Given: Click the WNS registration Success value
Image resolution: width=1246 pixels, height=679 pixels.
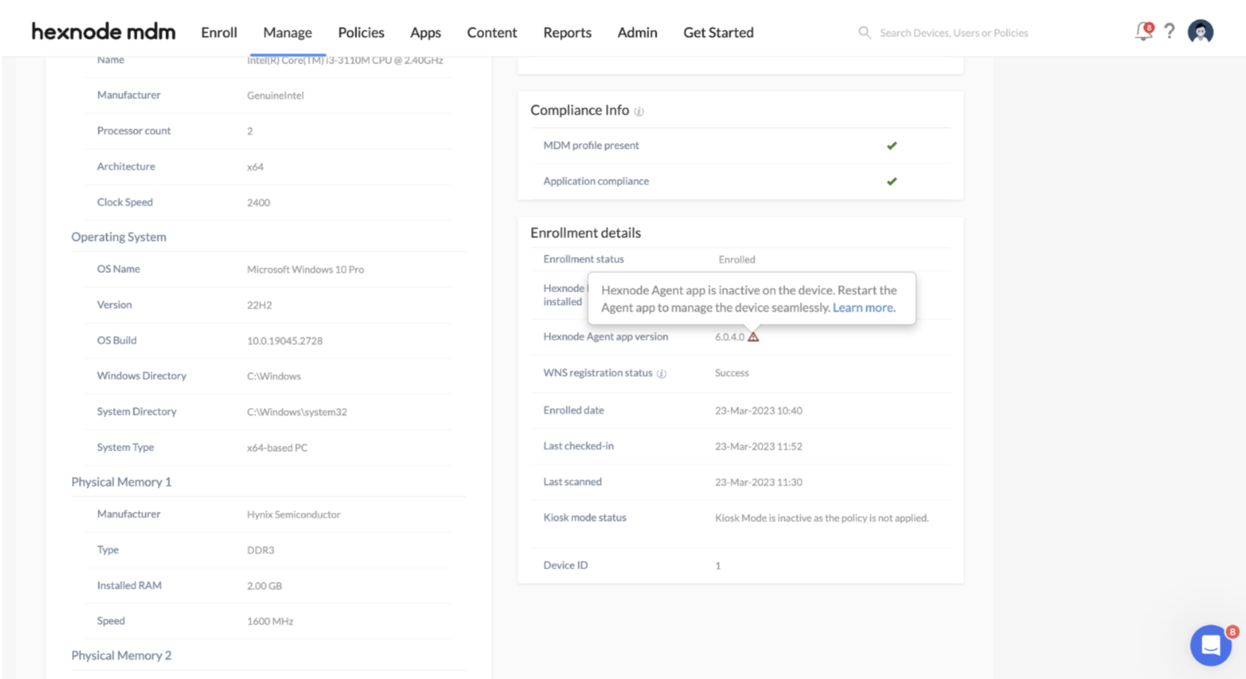Looking at the screenshot, I should [x=732, y=373].
